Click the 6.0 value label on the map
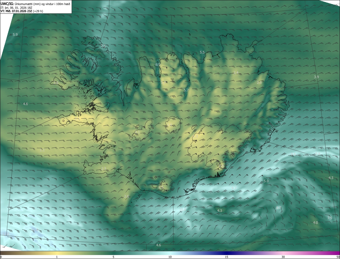Viewport: 340px width, 259px height. tap(158, 65)
